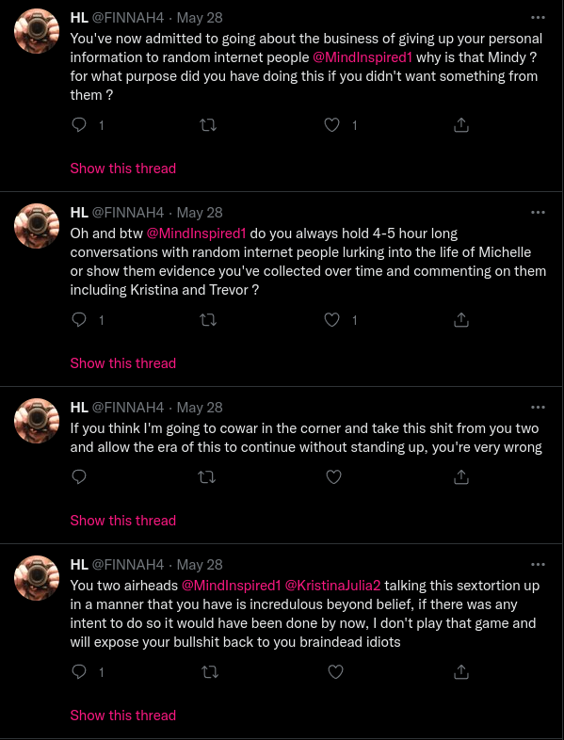
Task: Show this thread under the 'cowar' tweet
Action: (123, 521)
